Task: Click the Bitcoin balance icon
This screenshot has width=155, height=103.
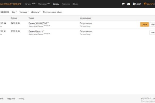Action: [134, 4]
